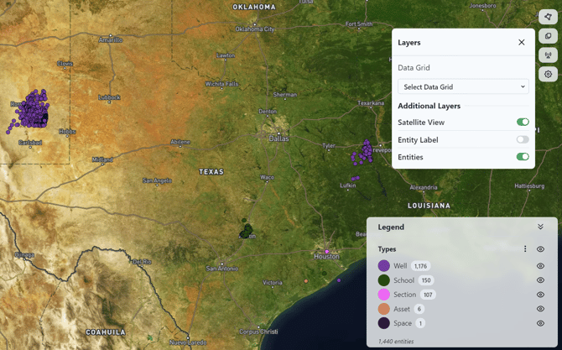Open the Types three-dot options menu

(525, 249)
